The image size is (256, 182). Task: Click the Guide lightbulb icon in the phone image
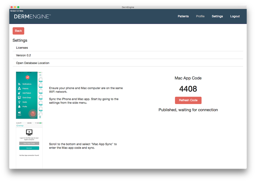(x=19, y=102)
